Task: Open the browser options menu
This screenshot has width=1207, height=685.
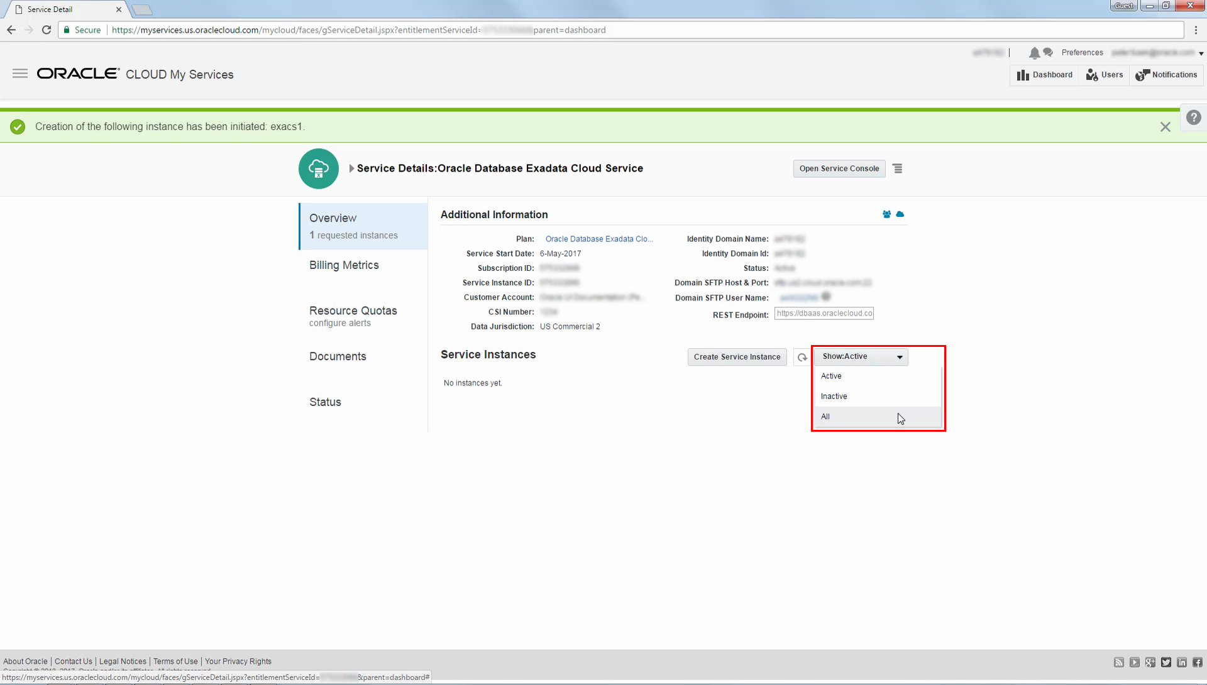Action: pos(1196,30)
